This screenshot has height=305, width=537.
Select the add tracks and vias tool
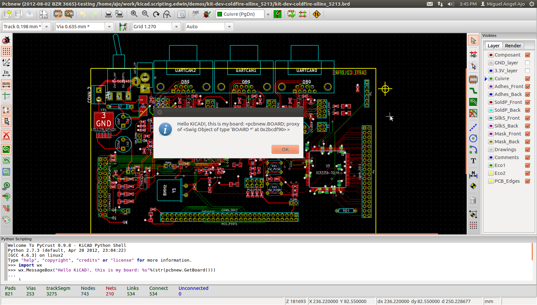[x=473, y=91]
